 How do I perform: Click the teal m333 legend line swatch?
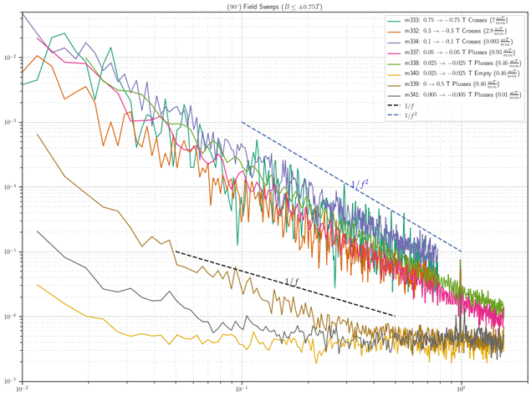click(x=396, y=19)
